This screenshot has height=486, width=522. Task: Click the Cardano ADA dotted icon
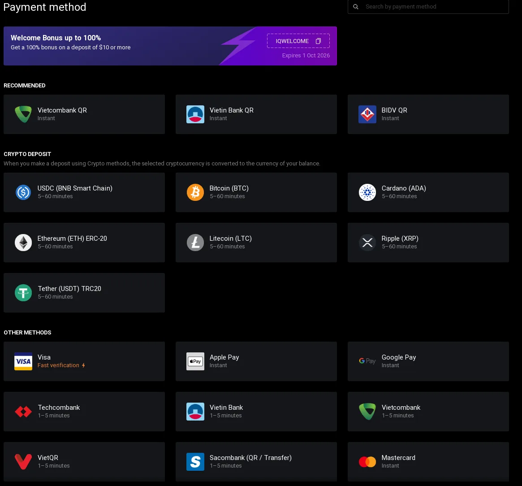[367, 192]
